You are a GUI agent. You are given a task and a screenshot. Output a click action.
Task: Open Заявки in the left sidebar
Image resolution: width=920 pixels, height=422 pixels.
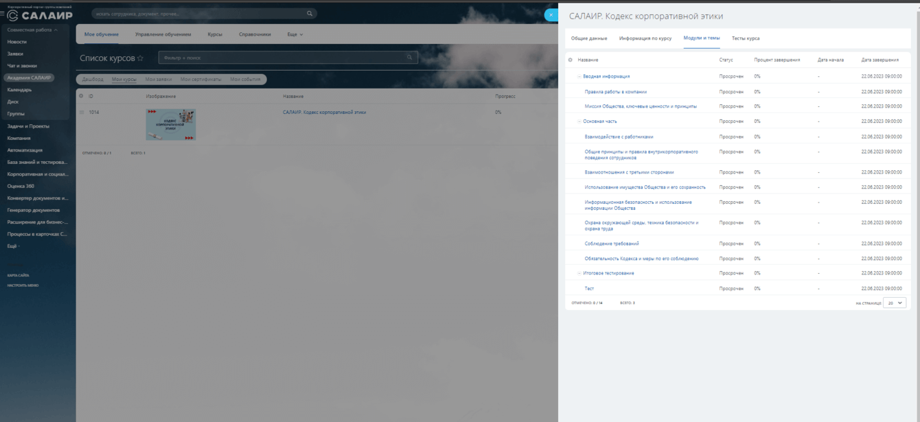(x=15, y=54)
